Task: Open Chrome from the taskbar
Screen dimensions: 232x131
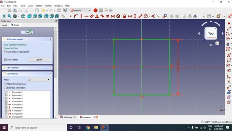Action: click(x=88, y=128)
